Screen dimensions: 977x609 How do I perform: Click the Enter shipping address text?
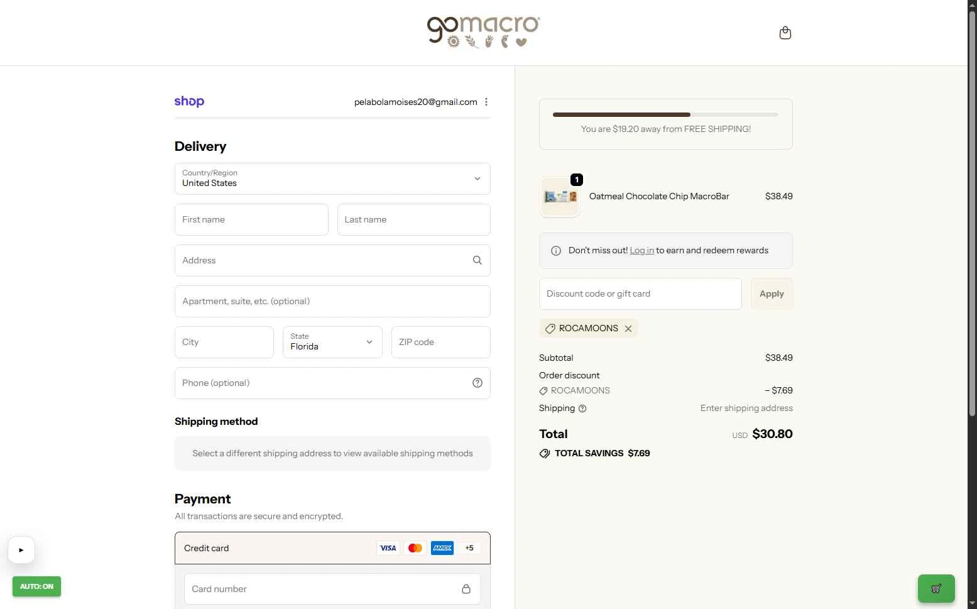coord(746,409)
